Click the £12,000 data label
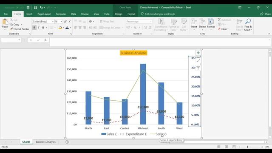Screen dimensions: 272x153 143,107
